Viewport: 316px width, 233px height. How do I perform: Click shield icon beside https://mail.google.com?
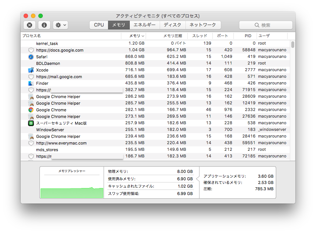(x=31, y=77)
